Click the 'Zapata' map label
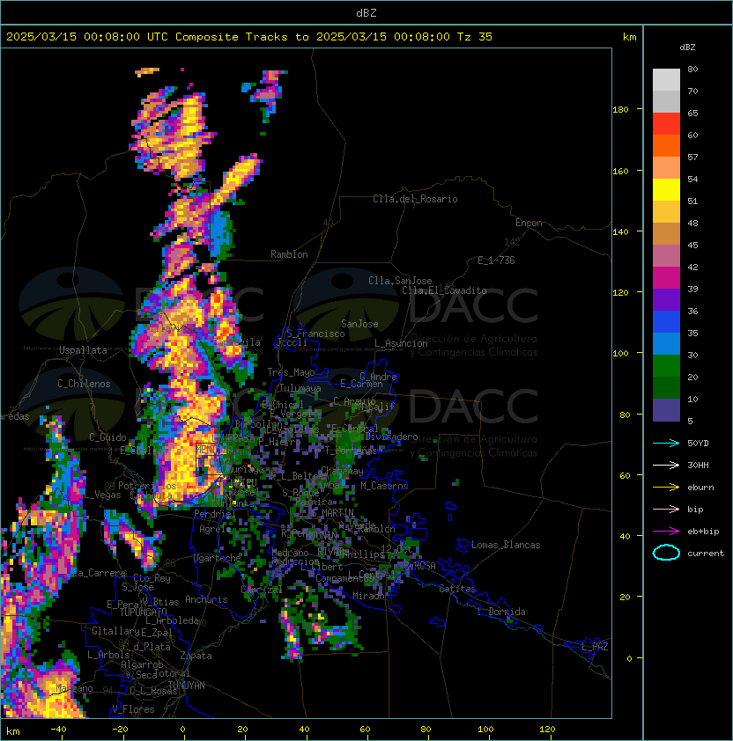733x741 pixels. [x=196, y=656]
